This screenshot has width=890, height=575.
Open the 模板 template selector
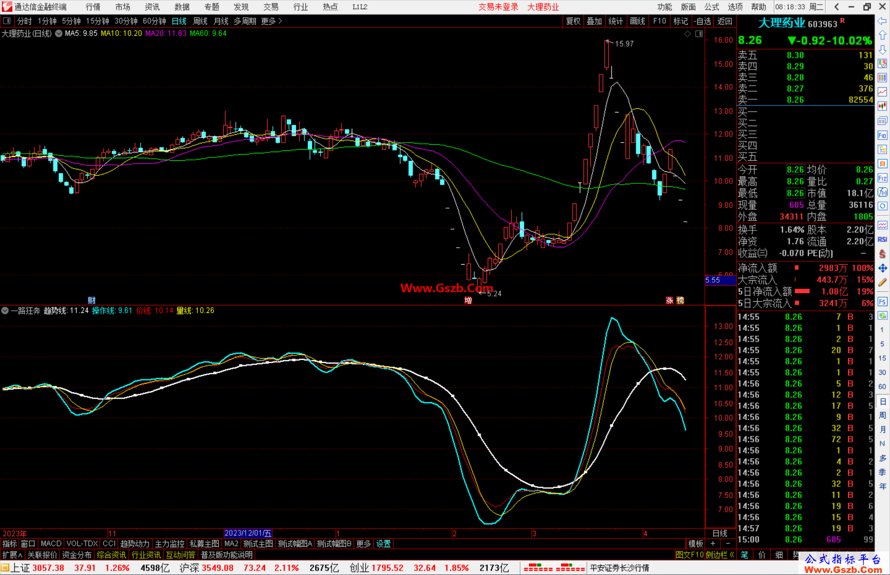696,544
